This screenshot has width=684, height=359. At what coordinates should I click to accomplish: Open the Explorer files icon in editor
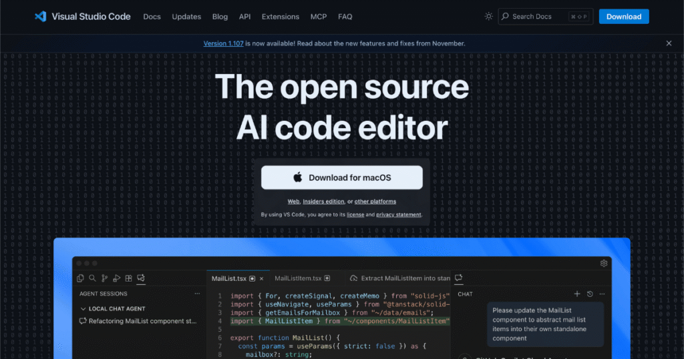[x=80, y=278]
